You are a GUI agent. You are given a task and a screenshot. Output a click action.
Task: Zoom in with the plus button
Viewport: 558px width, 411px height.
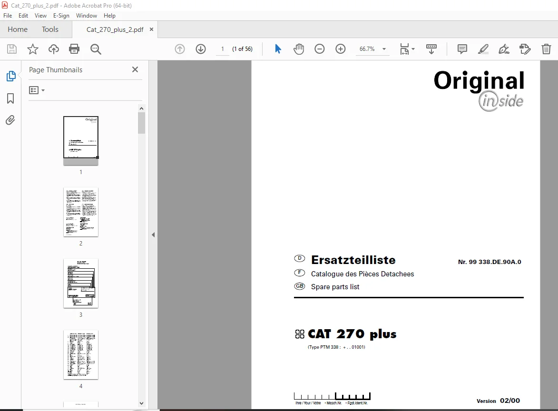341,49
